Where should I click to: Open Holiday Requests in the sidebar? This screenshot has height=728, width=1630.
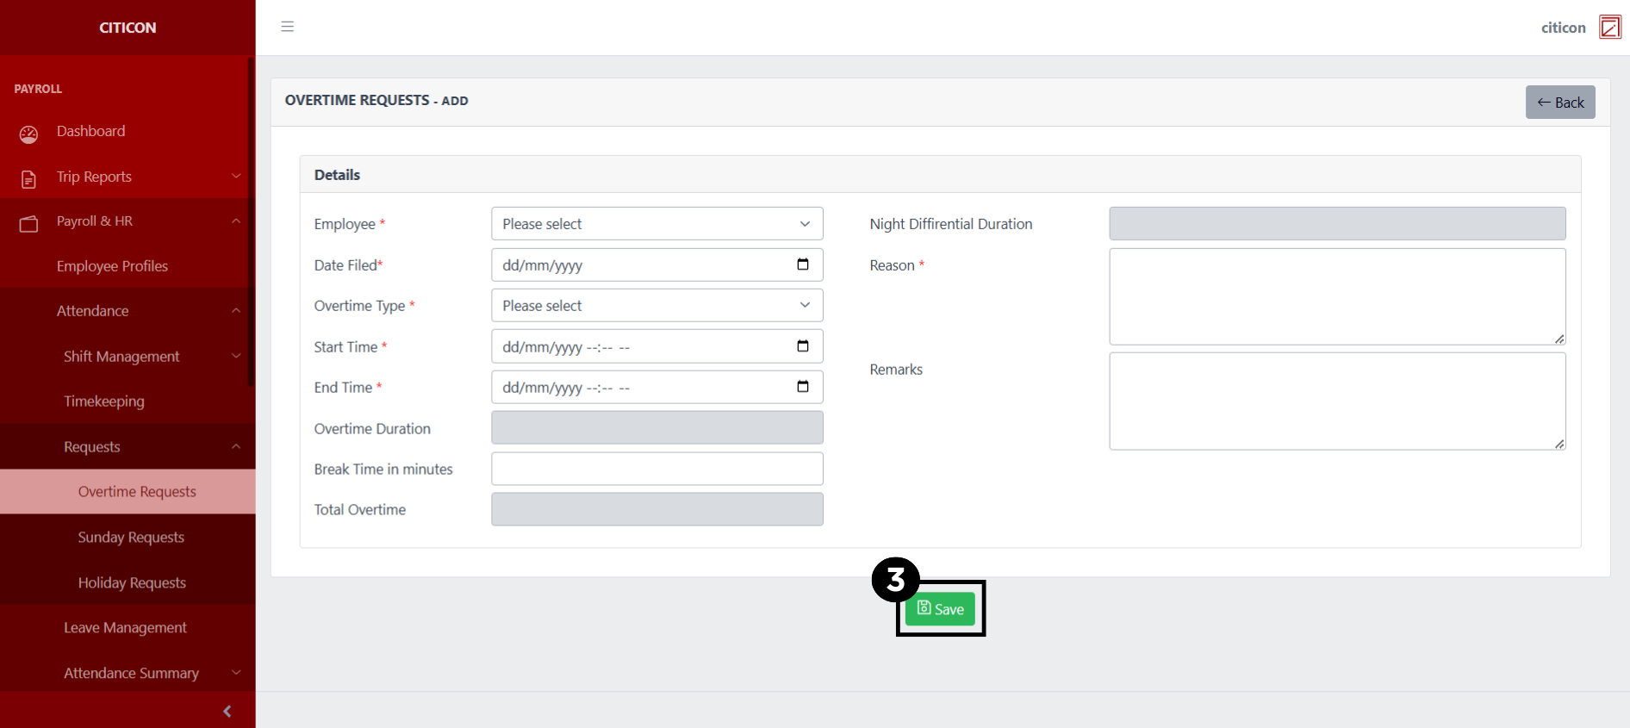click(132, 583)
